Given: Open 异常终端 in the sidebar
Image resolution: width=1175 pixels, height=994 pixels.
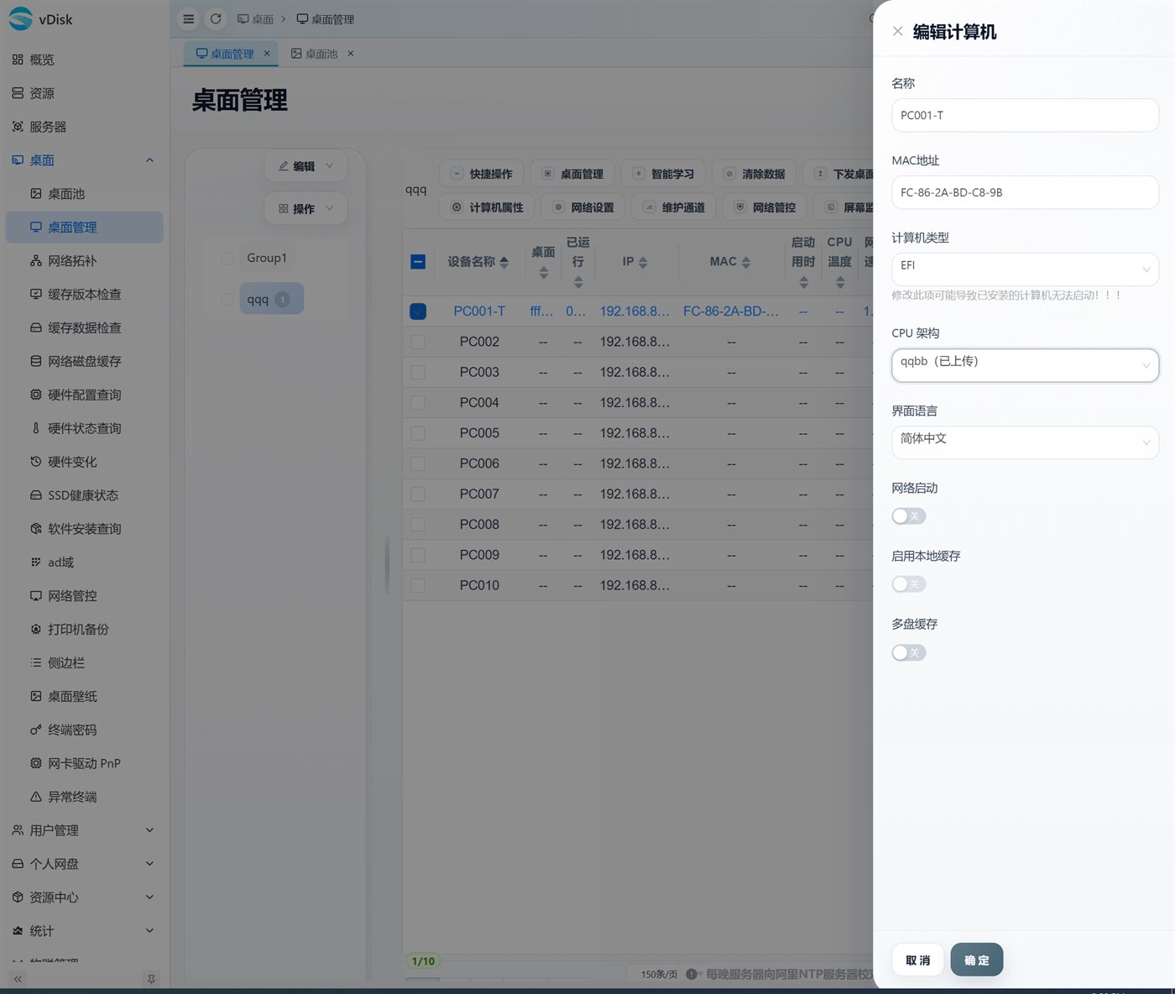Looking at the screenshot, I should pyautogui.click(x=85, y=797).
